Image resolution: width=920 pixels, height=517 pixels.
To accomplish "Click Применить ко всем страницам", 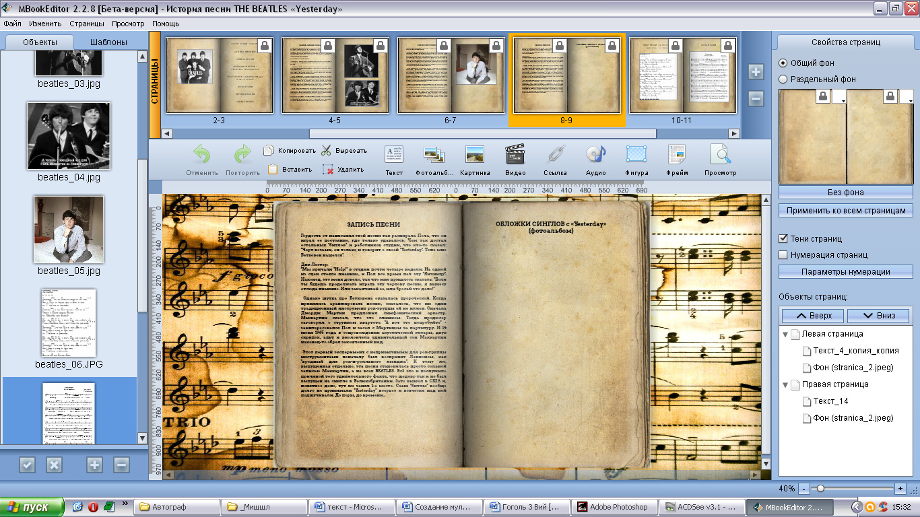I will click(846, 211).
